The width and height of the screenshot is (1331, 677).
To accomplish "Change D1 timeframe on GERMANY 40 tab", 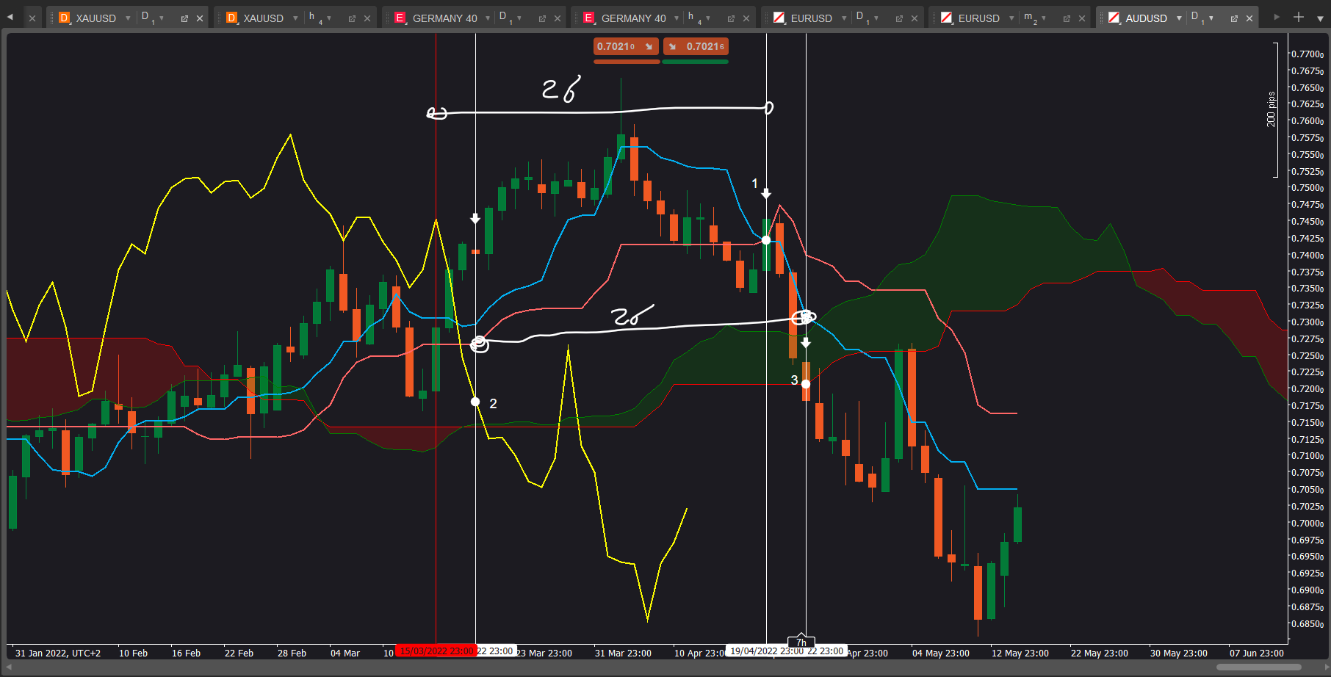I will coord(511,18).
